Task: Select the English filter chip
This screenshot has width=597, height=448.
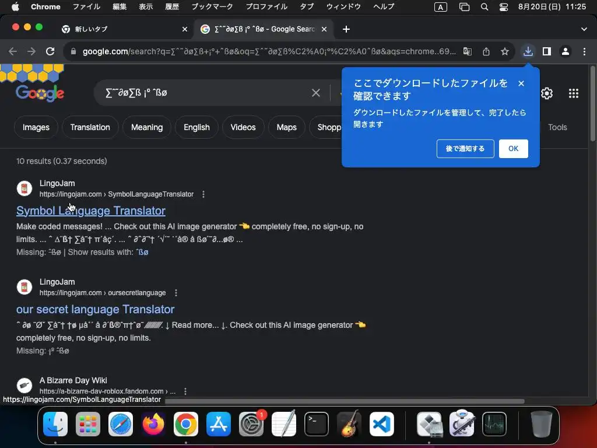Action: point(196,127)
